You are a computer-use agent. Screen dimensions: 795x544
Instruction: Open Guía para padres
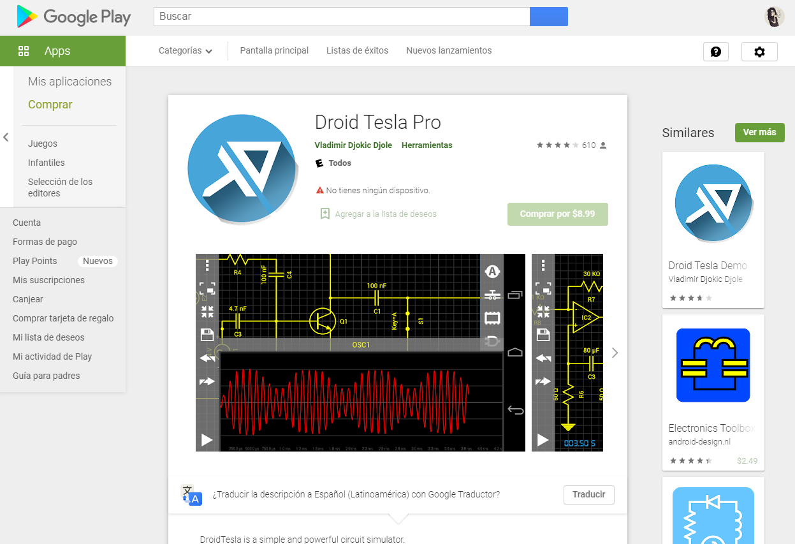tap(47, 376)
